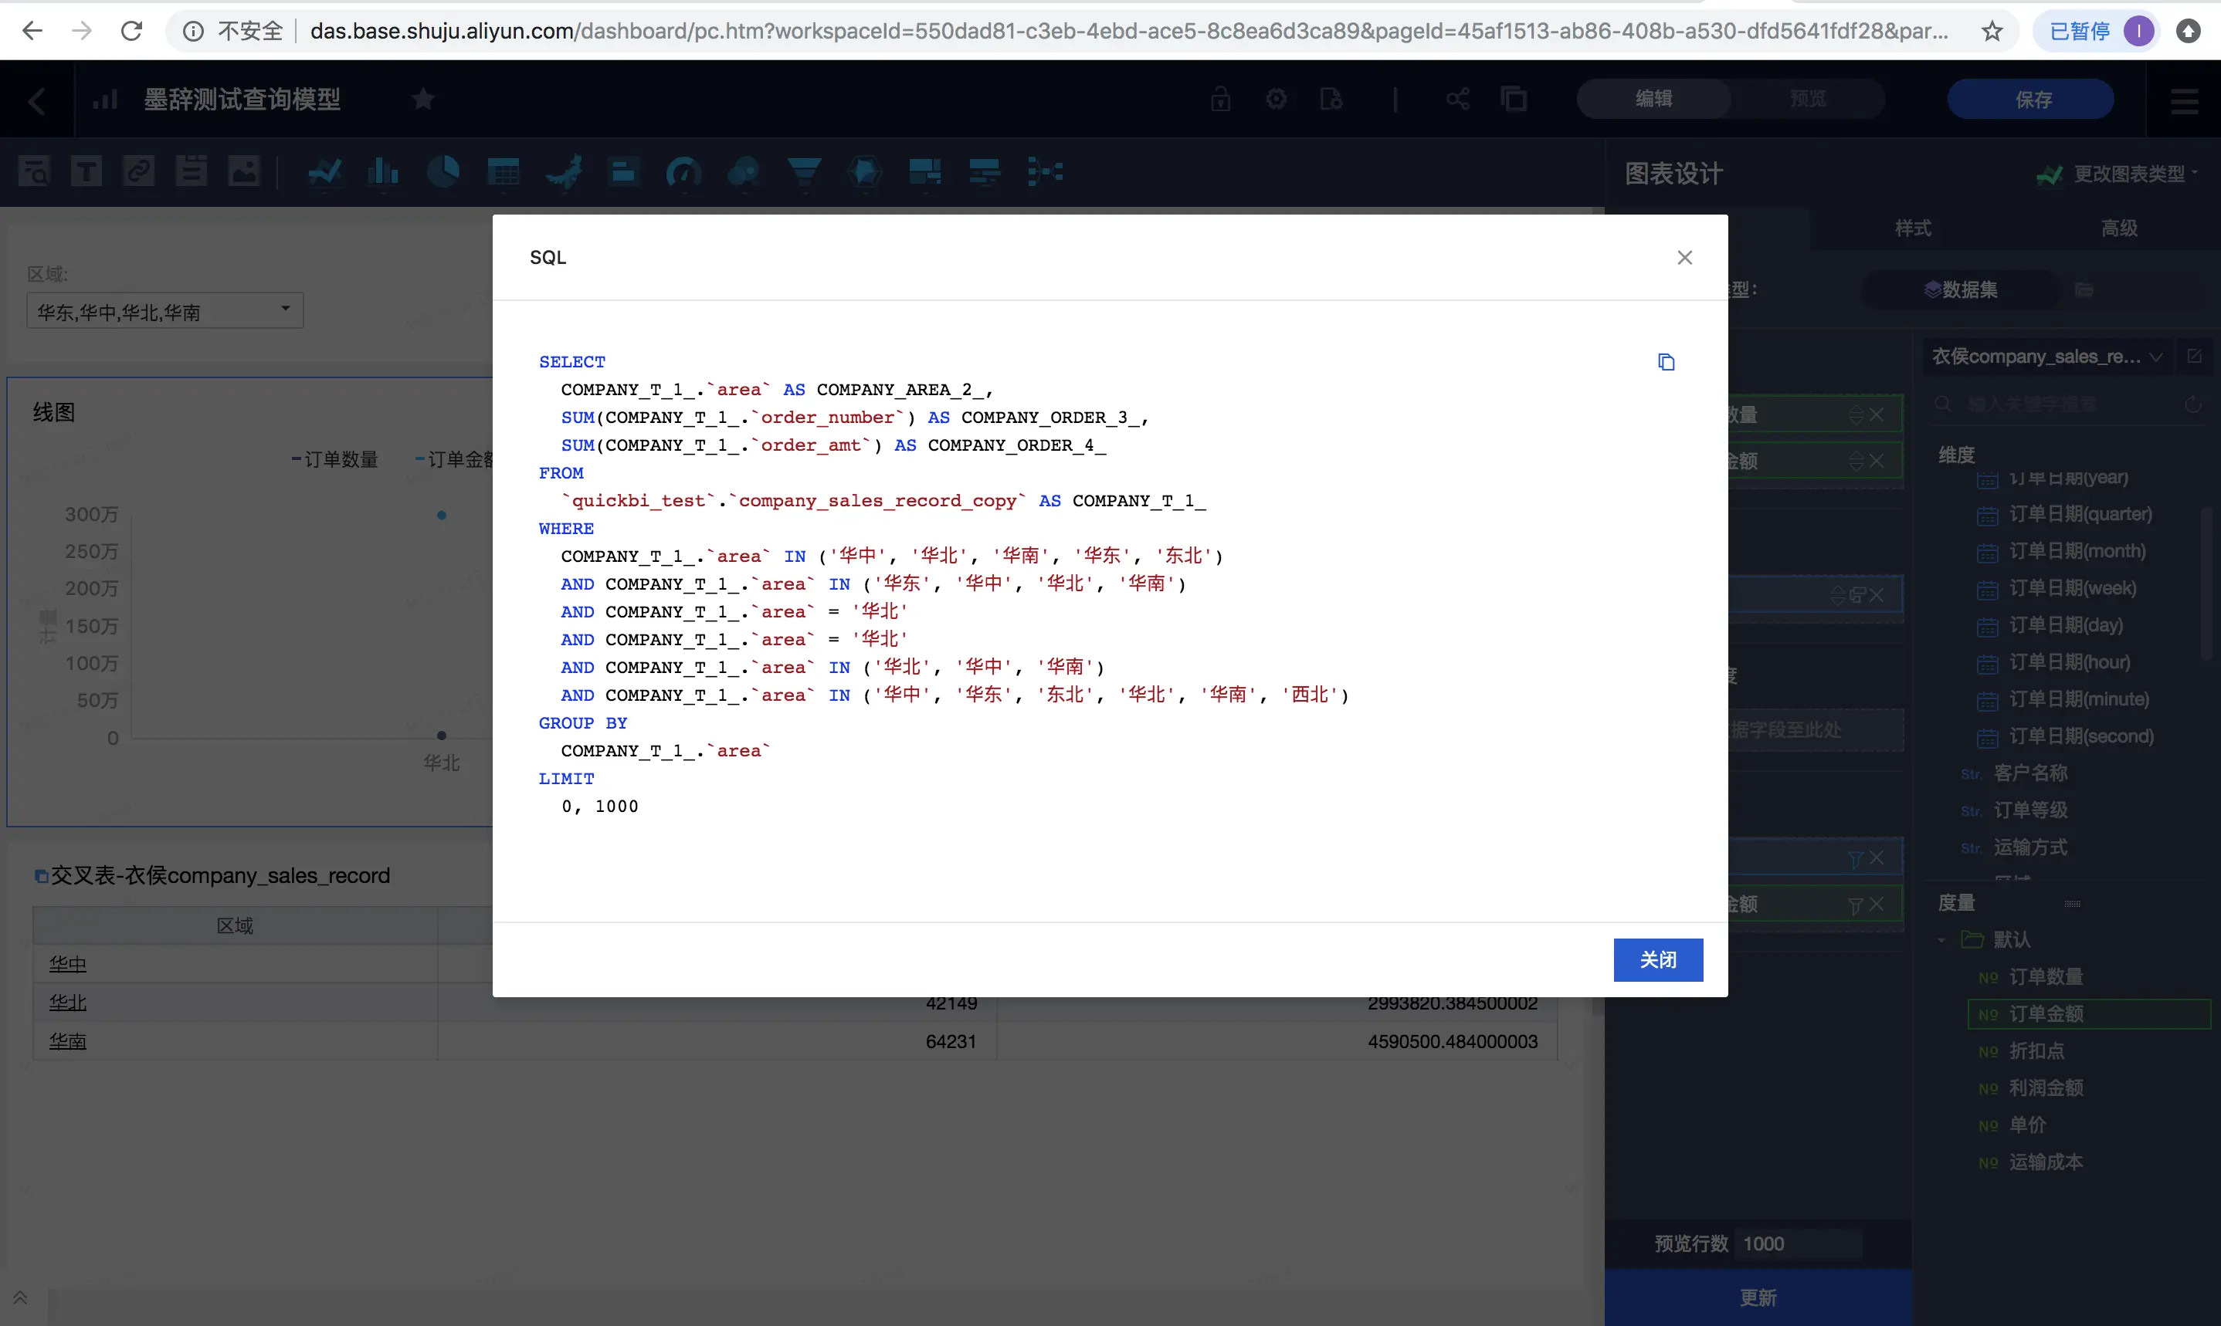Select the gauge chart tool icon
2221x1326 pixels.
point(683,171)
